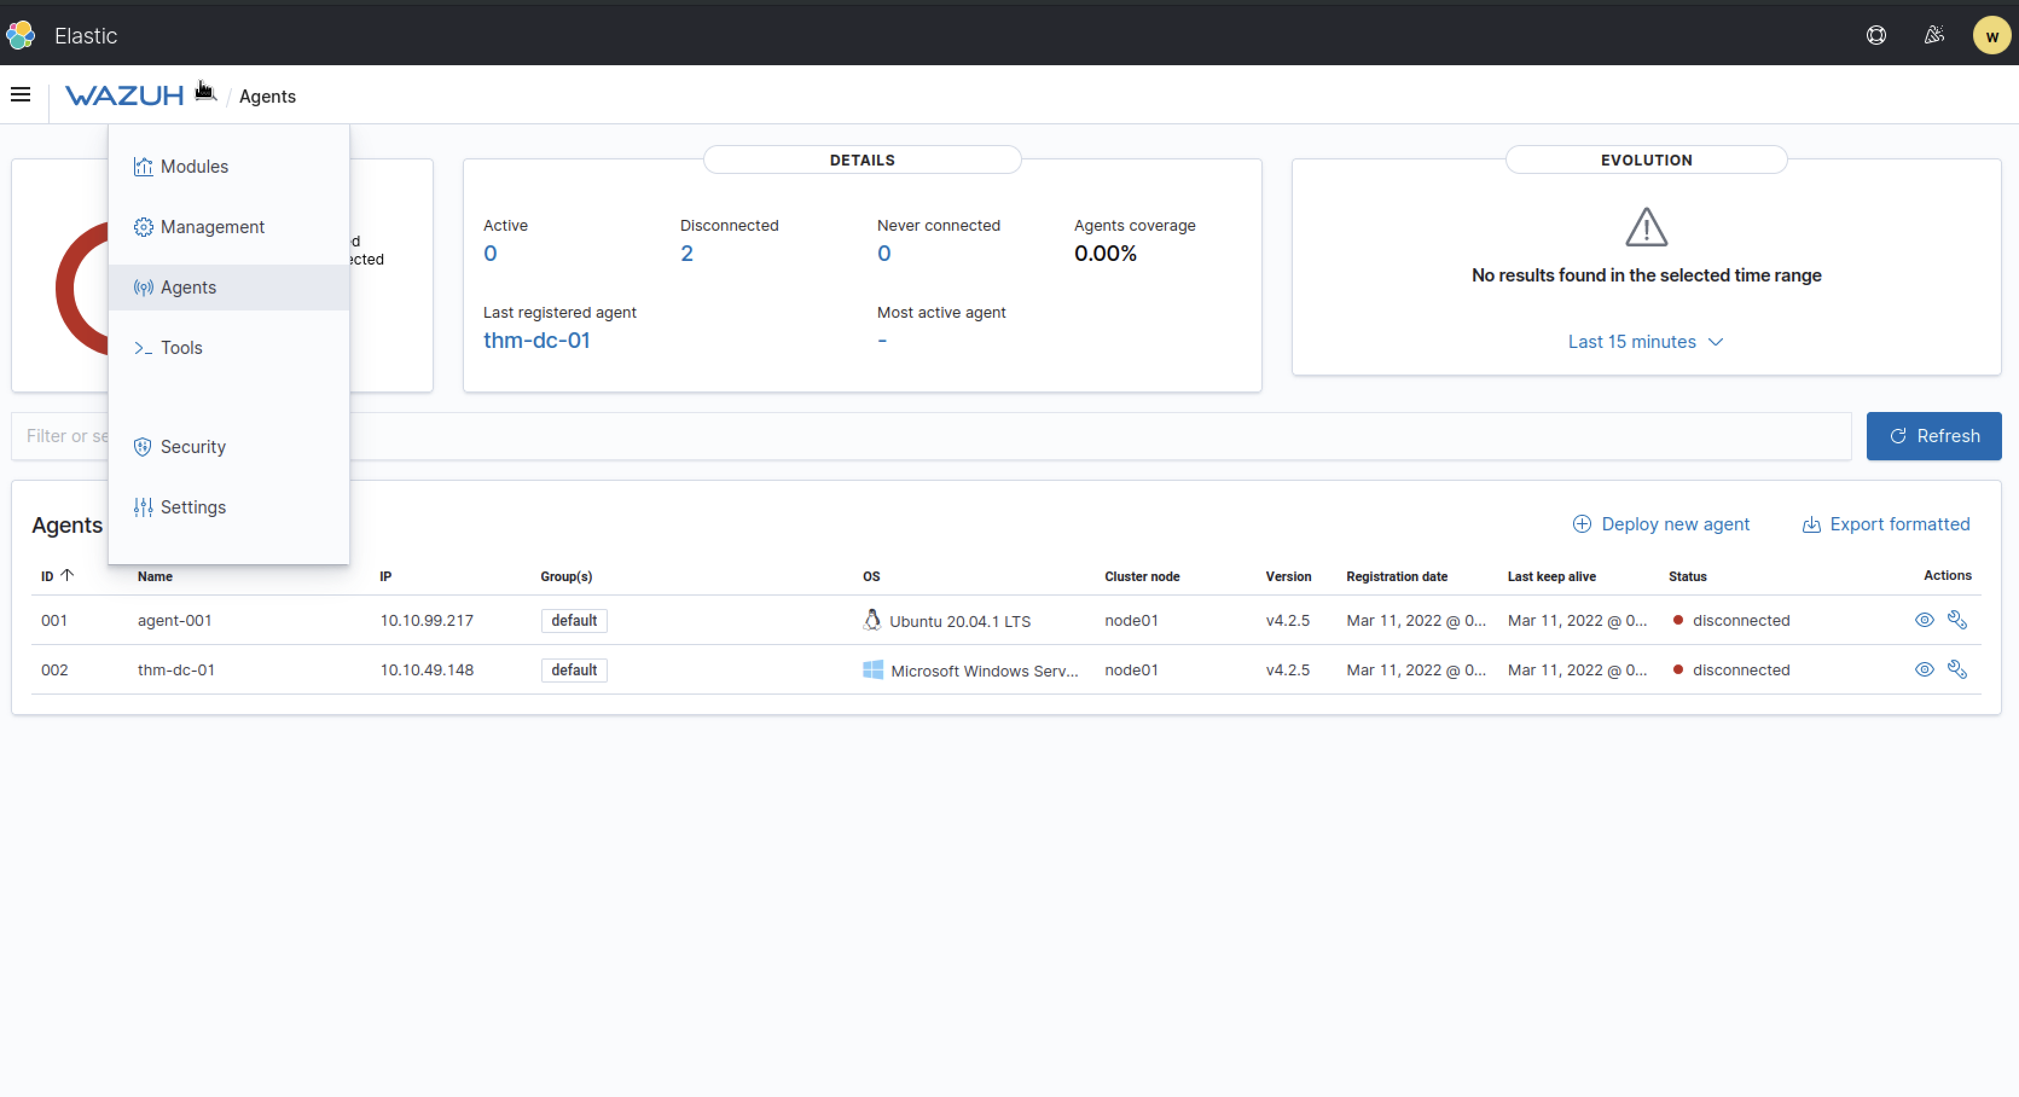Open the newsfeed celebration icon
The image size is (2019, 1097).
pyautogui.click(x=1934, y=35)
